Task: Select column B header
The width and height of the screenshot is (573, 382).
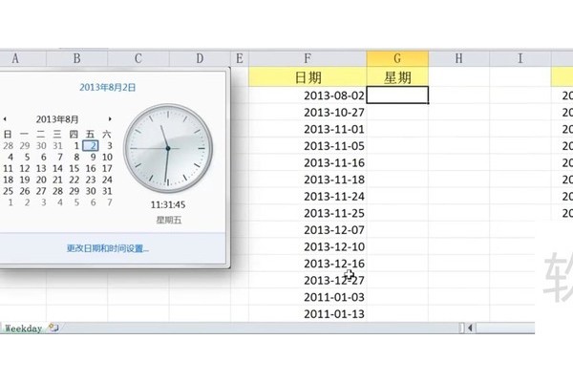Action: [76, 58]
